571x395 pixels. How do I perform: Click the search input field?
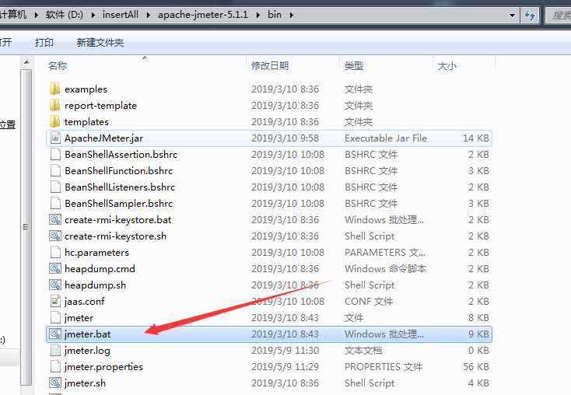(559, 16)
